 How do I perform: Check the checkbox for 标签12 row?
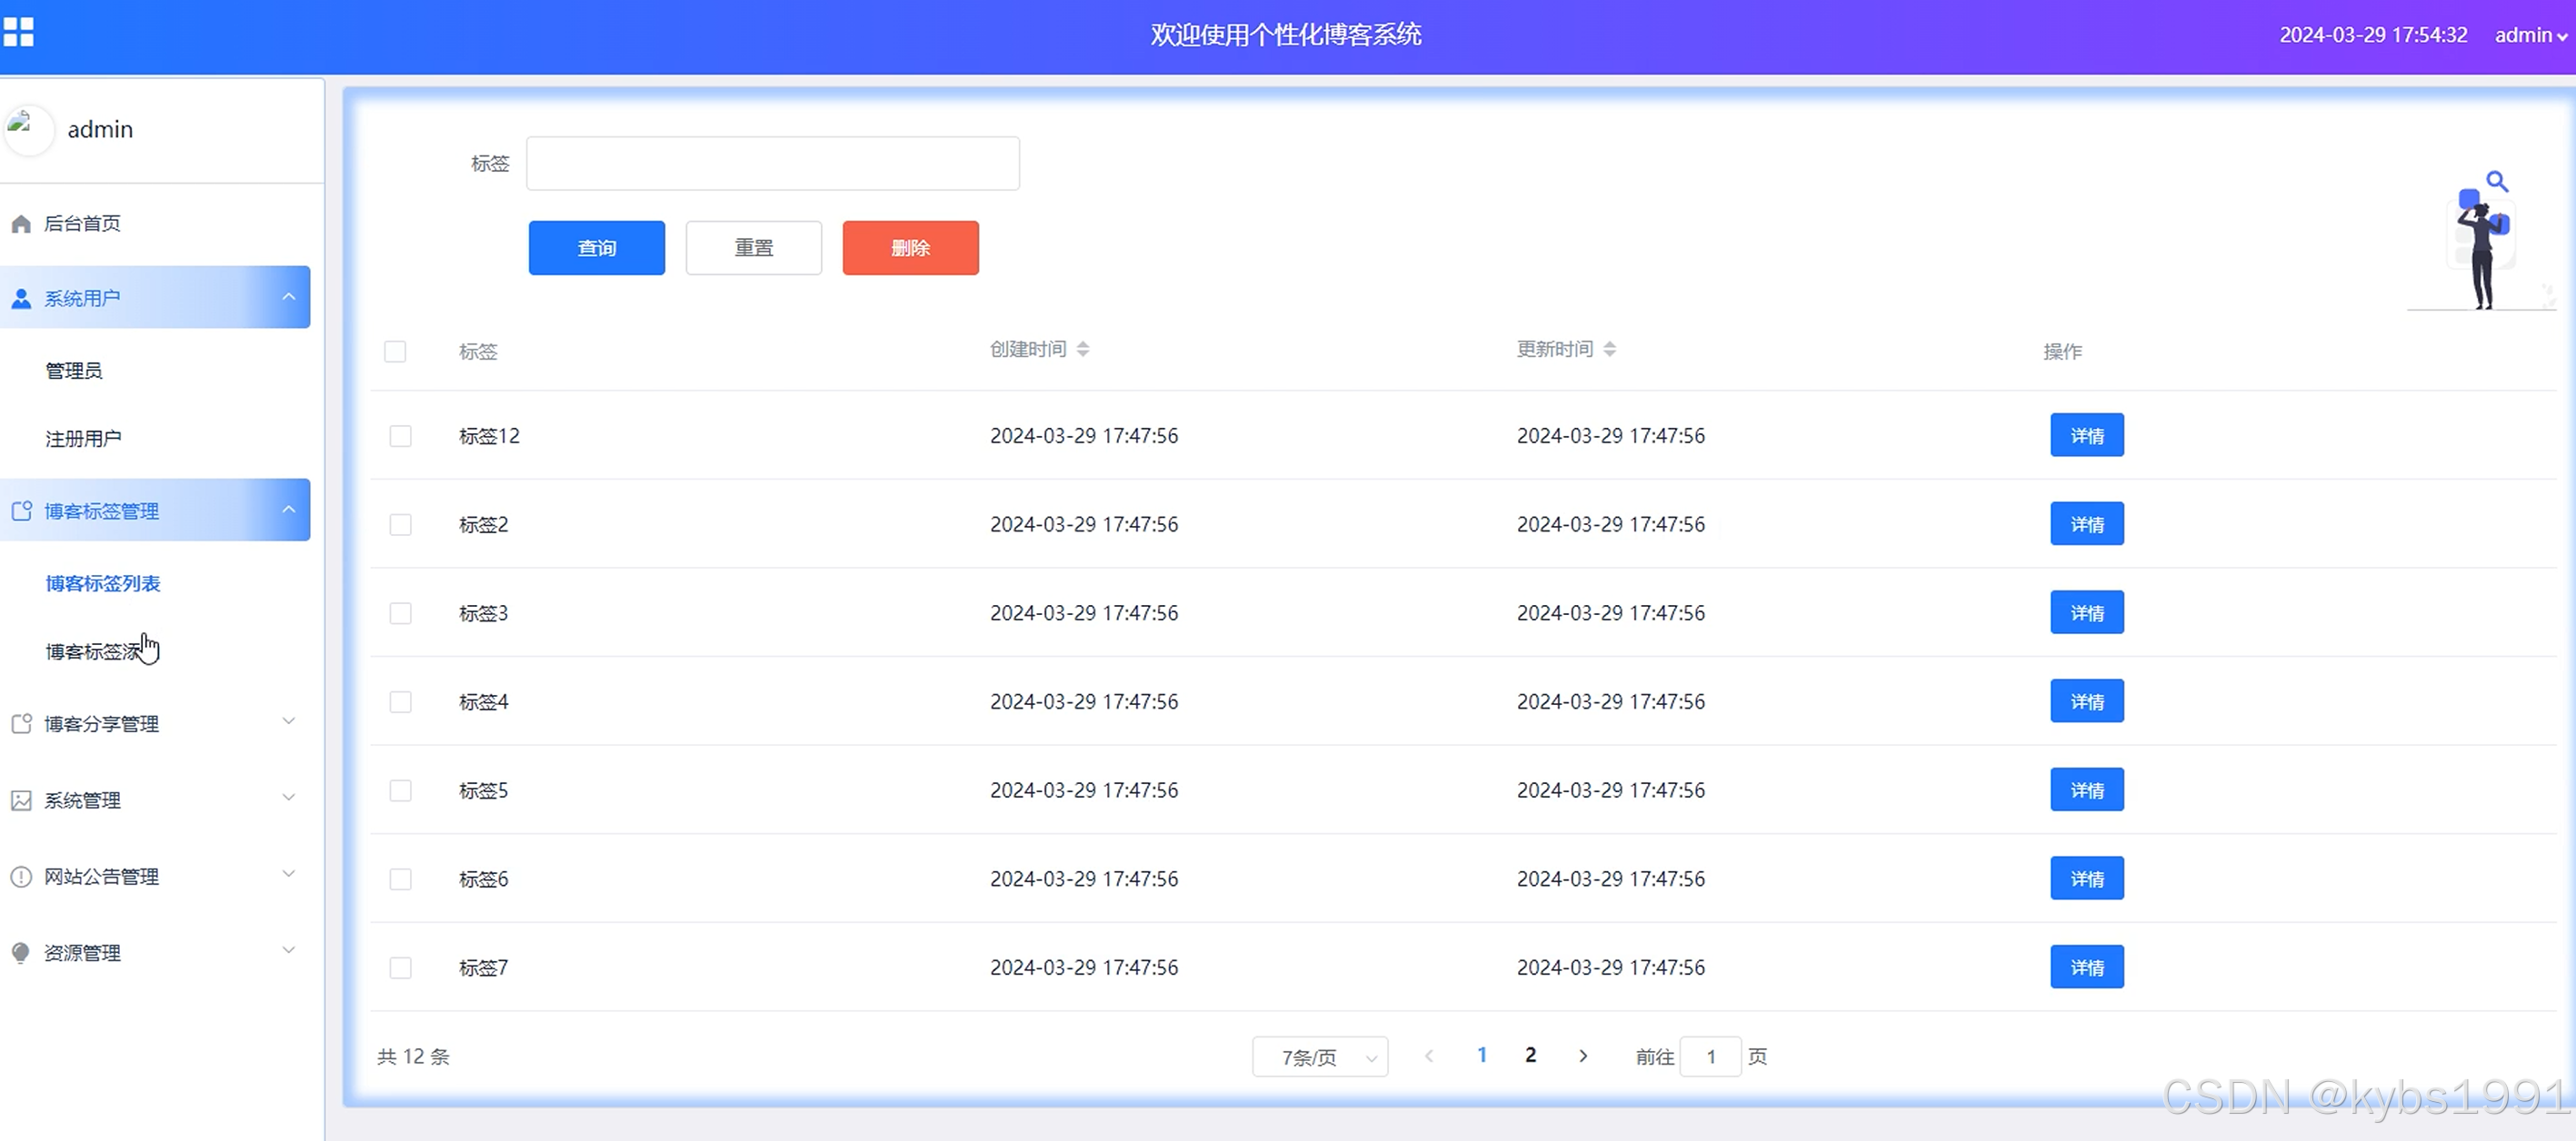point(400,437)
